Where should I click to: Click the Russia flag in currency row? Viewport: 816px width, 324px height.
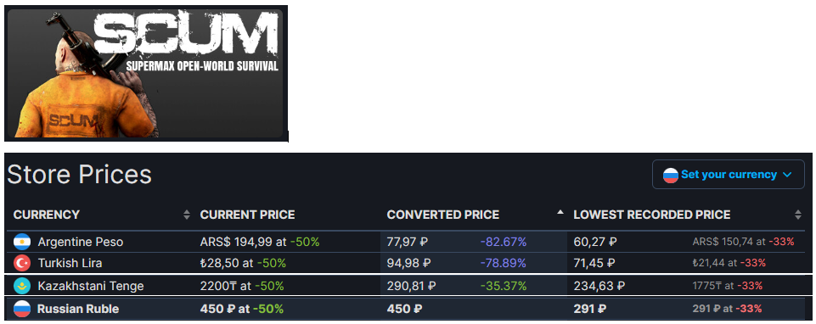click(22, 309)
